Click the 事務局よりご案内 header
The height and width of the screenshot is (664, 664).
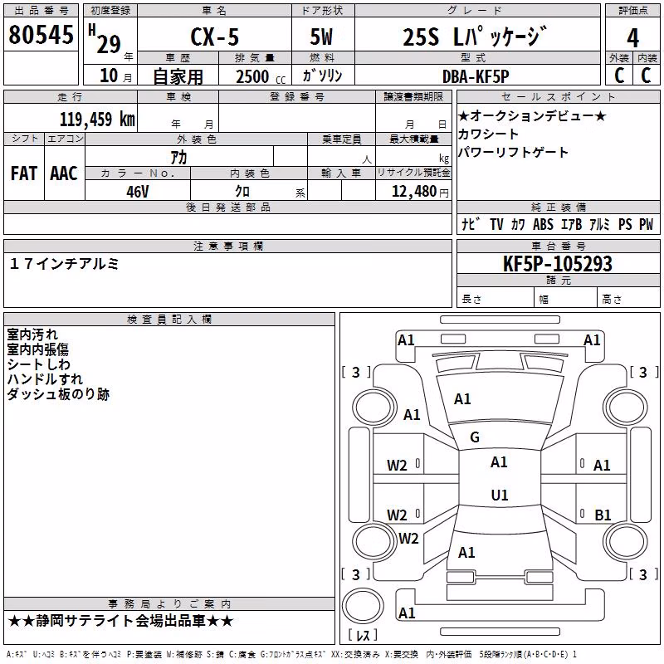tap(169, 604)
